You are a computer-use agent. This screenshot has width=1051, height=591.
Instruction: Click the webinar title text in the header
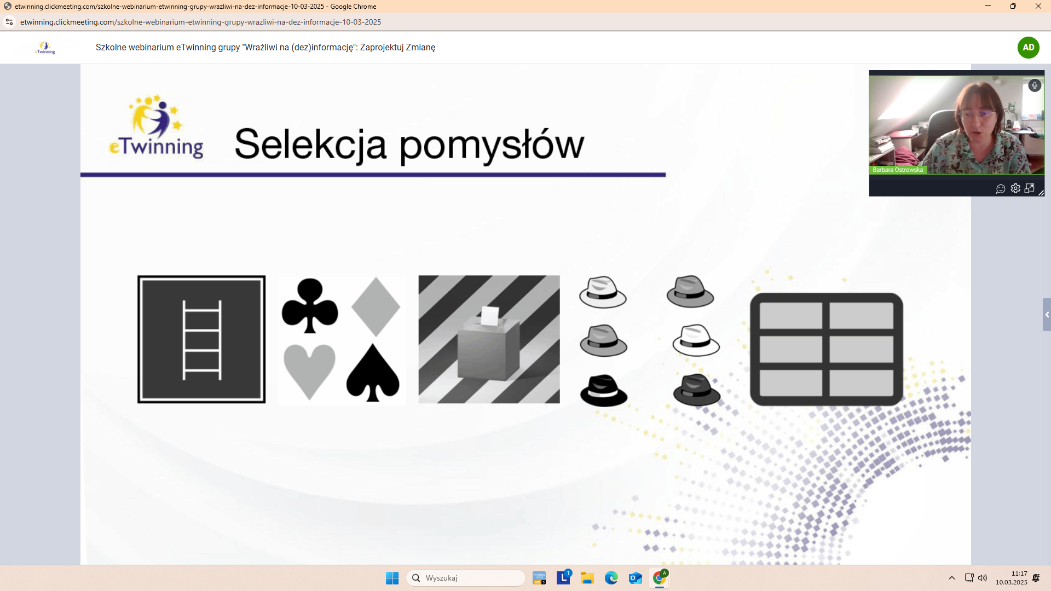click(x=265, y=48)
